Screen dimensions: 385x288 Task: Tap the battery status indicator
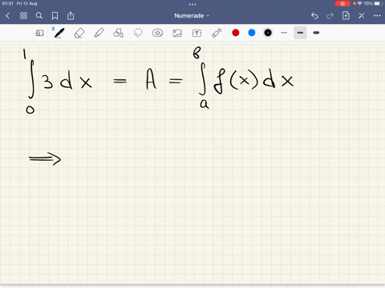click(379, 3)
